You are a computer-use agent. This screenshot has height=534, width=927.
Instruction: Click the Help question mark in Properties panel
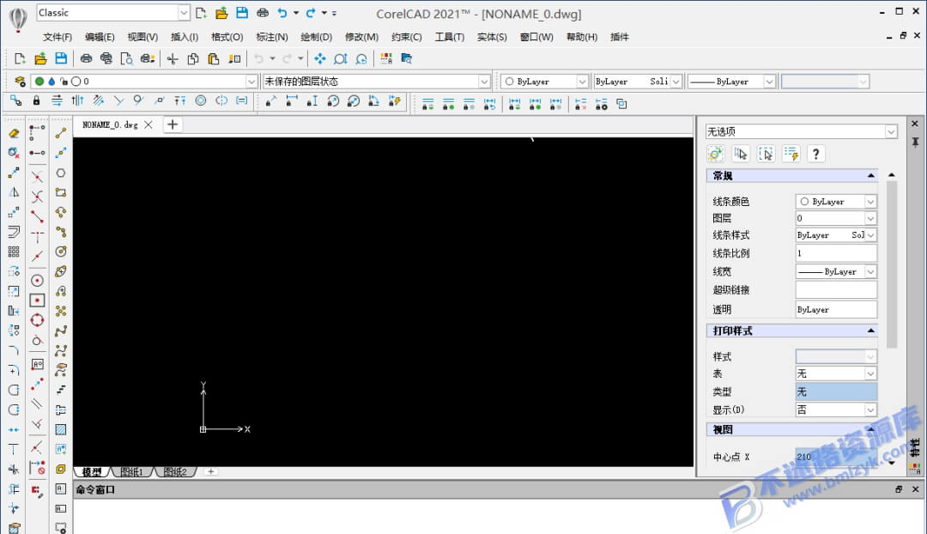click(816, 154)
